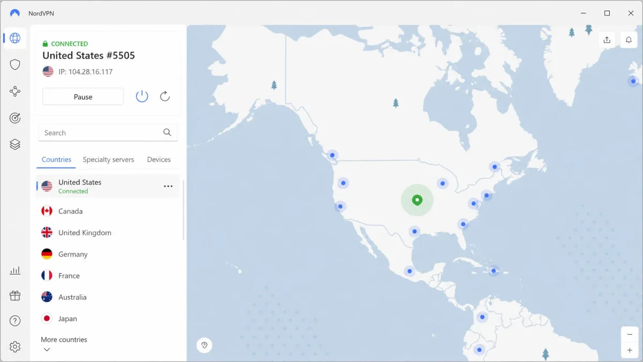This screenshot has width=643, height=362.
Task: Switch to the Specialty servers tab
Action: pos(108,159)
